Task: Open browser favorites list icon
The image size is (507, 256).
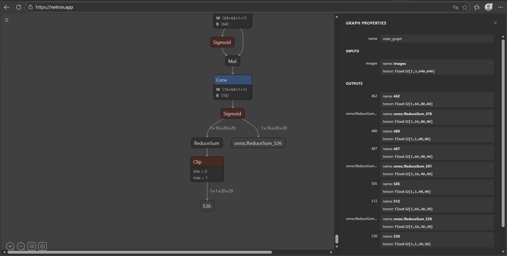Action: pos(477,7)
